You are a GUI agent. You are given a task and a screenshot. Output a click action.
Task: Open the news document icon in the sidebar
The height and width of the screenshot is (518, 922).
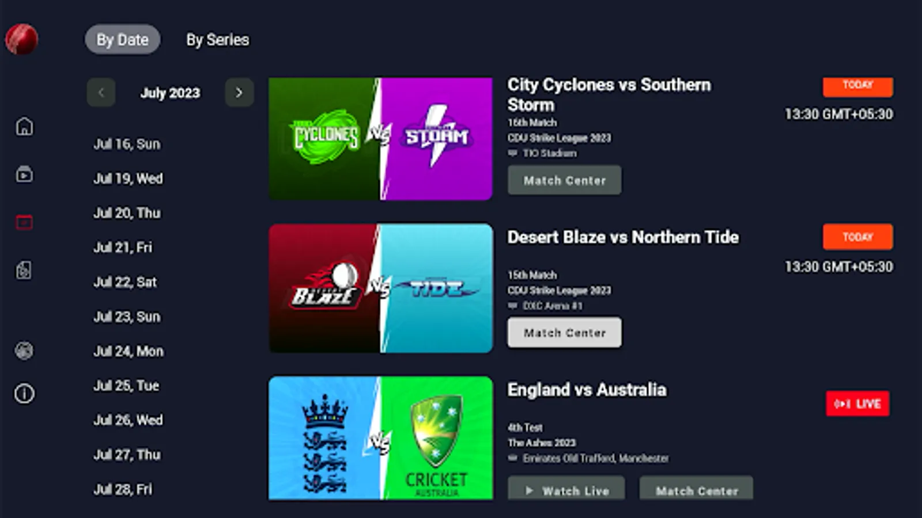[x=24, y=270]
